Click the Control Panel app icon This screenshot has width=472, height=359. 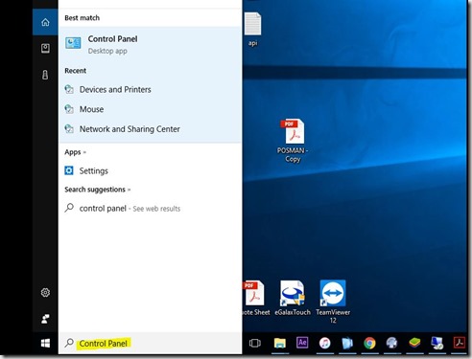pyautogui.click(x=73, y=43)
